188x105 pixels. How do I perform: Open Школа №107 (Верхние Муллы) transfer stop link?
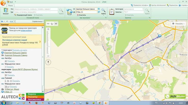click(25, 69)
